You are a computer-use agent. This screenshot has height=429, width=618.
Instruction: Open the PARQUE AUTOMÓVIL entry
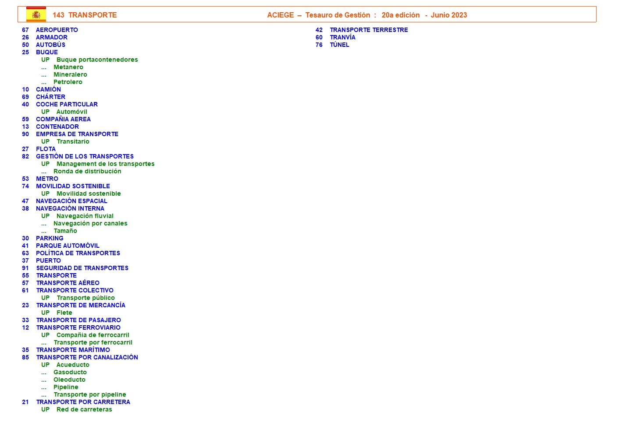point(67,246)
